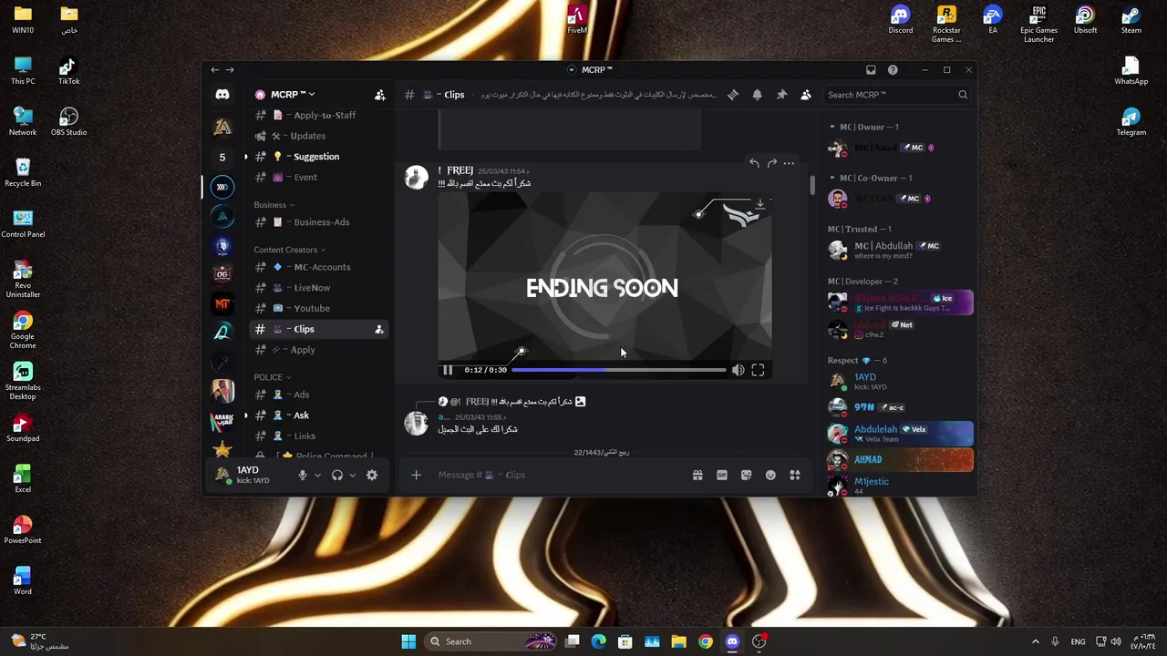Toggle the member list icon
Viewport: 1167px width, 656px height.
point(806,95)
